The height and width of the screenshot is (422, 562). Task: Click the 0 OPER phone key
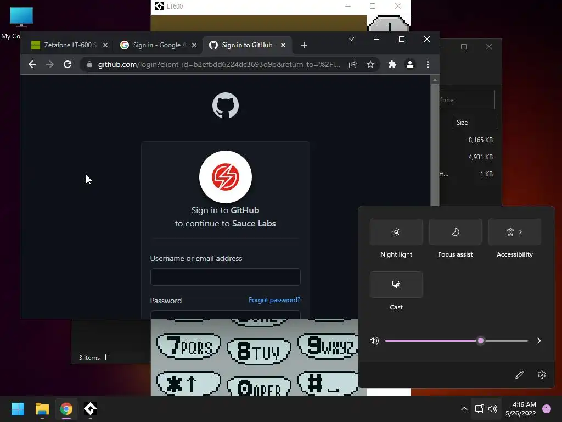coord(259,386)
